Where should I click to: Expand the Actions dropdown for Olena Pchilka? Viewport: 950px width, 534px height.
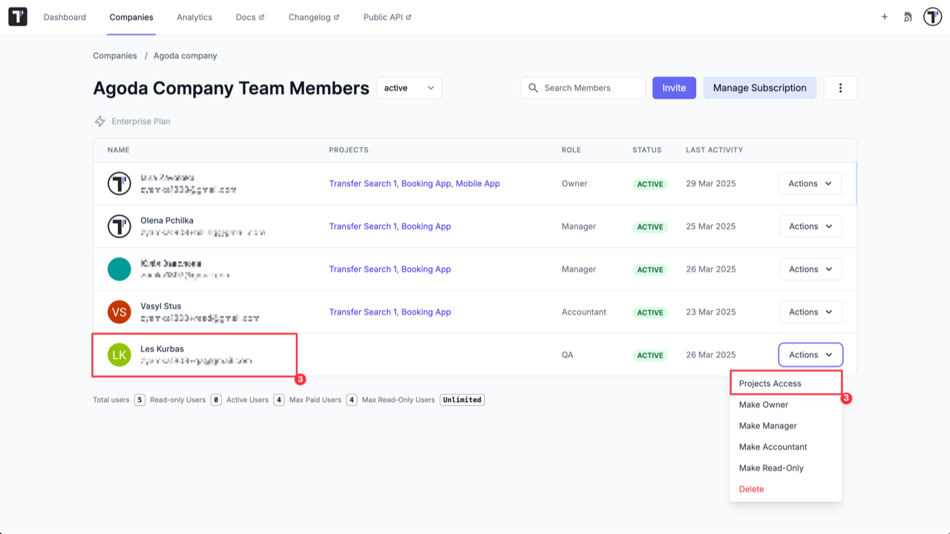pos(810,226)
